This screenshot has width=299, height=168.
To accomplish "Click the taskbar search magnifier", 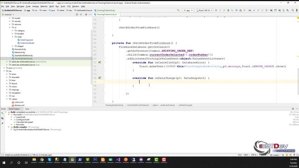I will click(11, 163).
